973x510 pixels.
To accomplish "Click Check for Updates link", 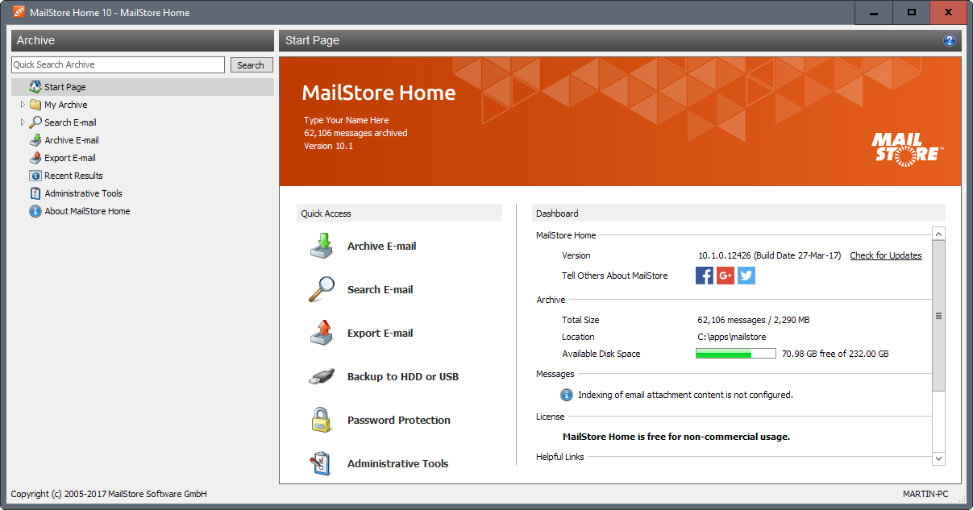I will click(x=886, y=255).
